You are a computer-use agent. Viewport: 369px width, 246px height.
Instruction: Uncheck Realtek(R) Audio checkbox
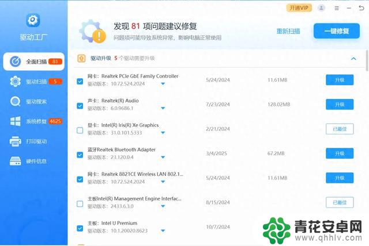point(80,106)
